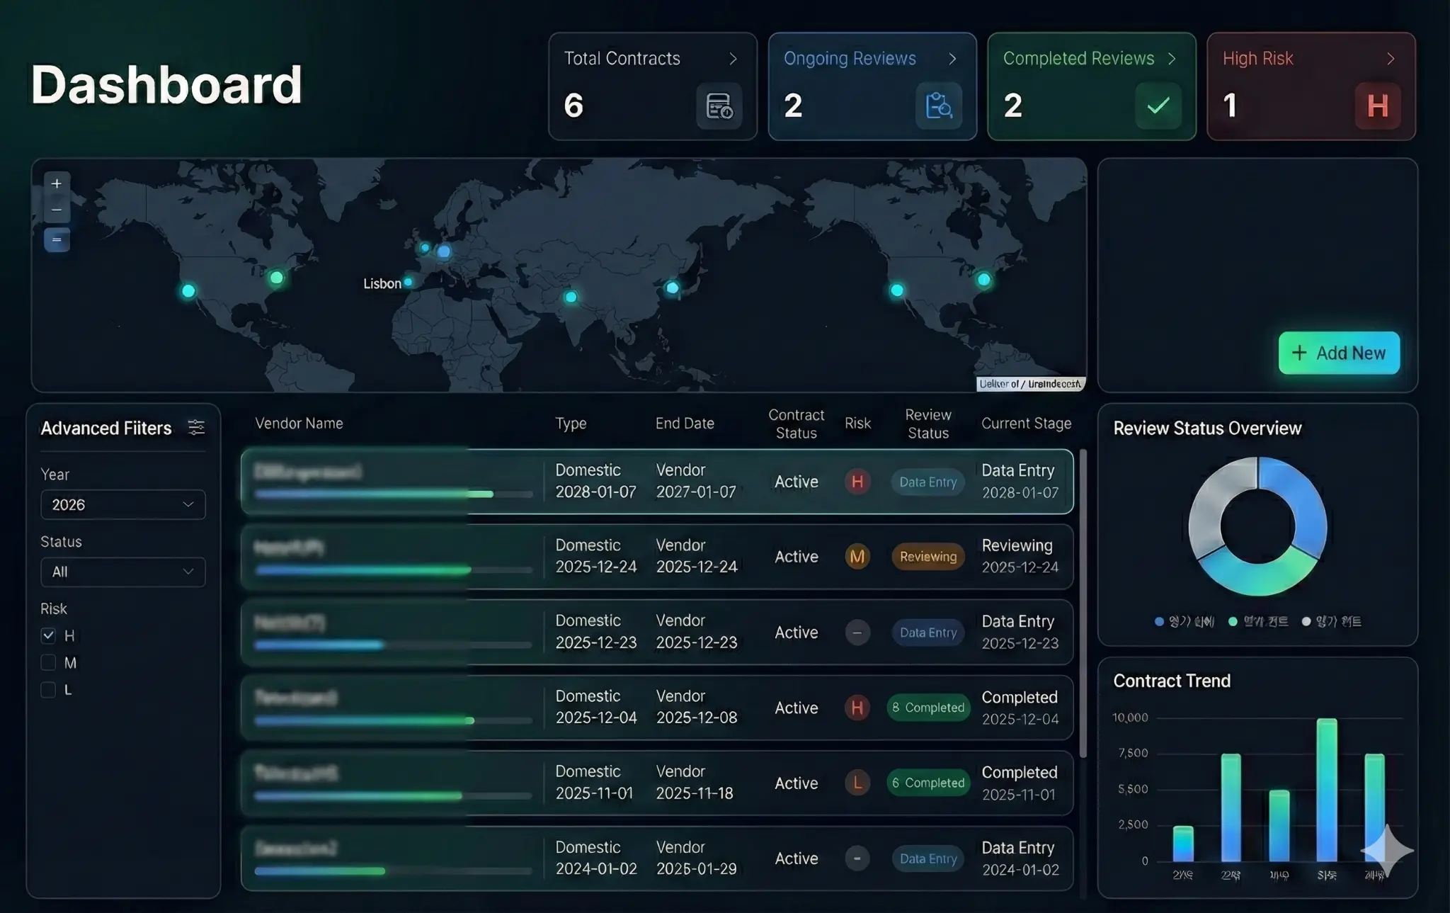Check the L risk filter checkbox
1450x913 pixels.
48,689
